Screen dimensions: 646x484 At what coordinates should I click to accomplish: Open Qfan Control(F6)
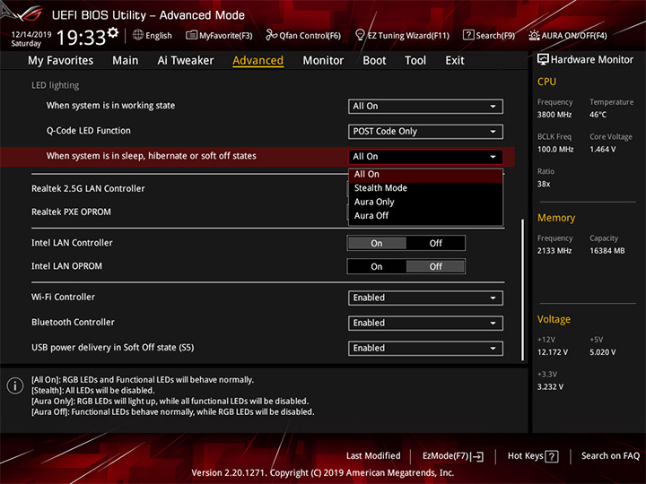pyautogui.click(x=303, y=35)
